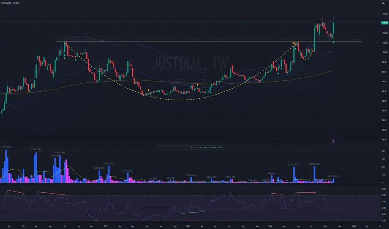Click the volume indicator status line legend
389x229 pixels.
coord(190,147)
